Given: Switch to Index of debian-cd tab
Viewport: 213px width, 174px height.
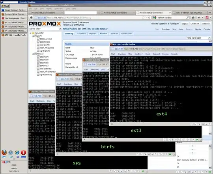Looking at the screenshot, I should tap(190, 13).
